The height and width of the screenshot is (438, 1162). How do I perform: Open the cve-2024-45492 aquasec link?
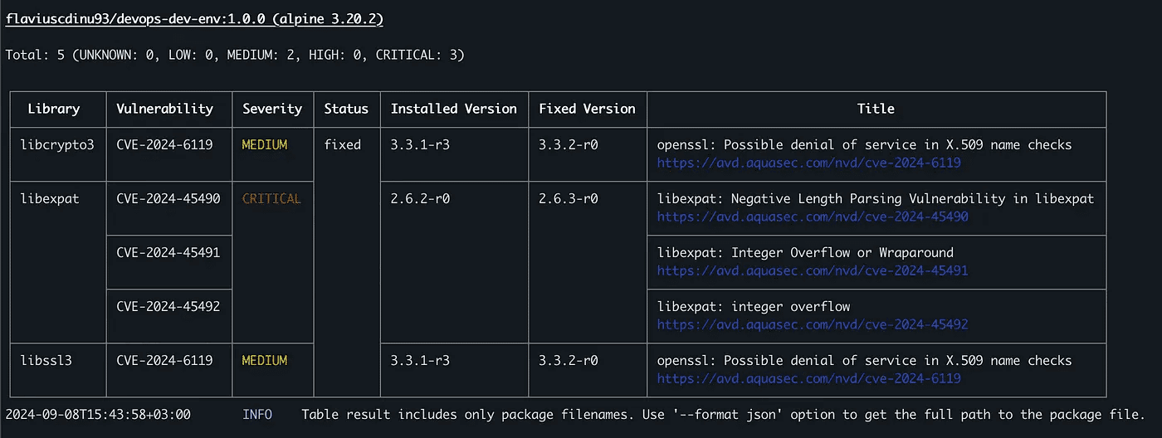(x=813, y=324)
